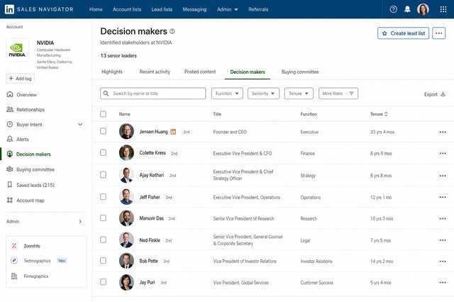Open the Function filter dropdown
454x302 pixels.
(227, 94)
